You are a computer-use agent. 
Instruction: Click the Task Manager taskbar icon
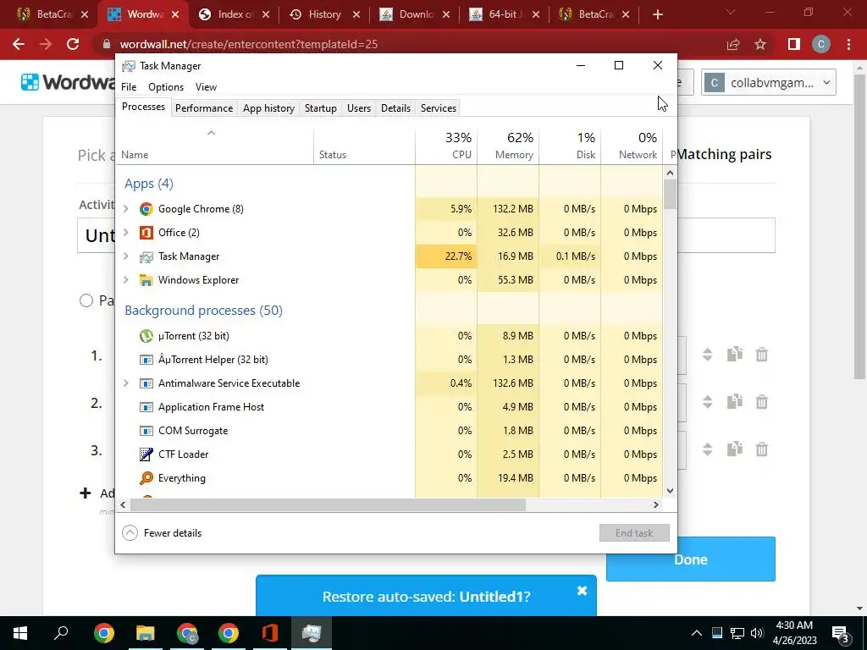312,633
